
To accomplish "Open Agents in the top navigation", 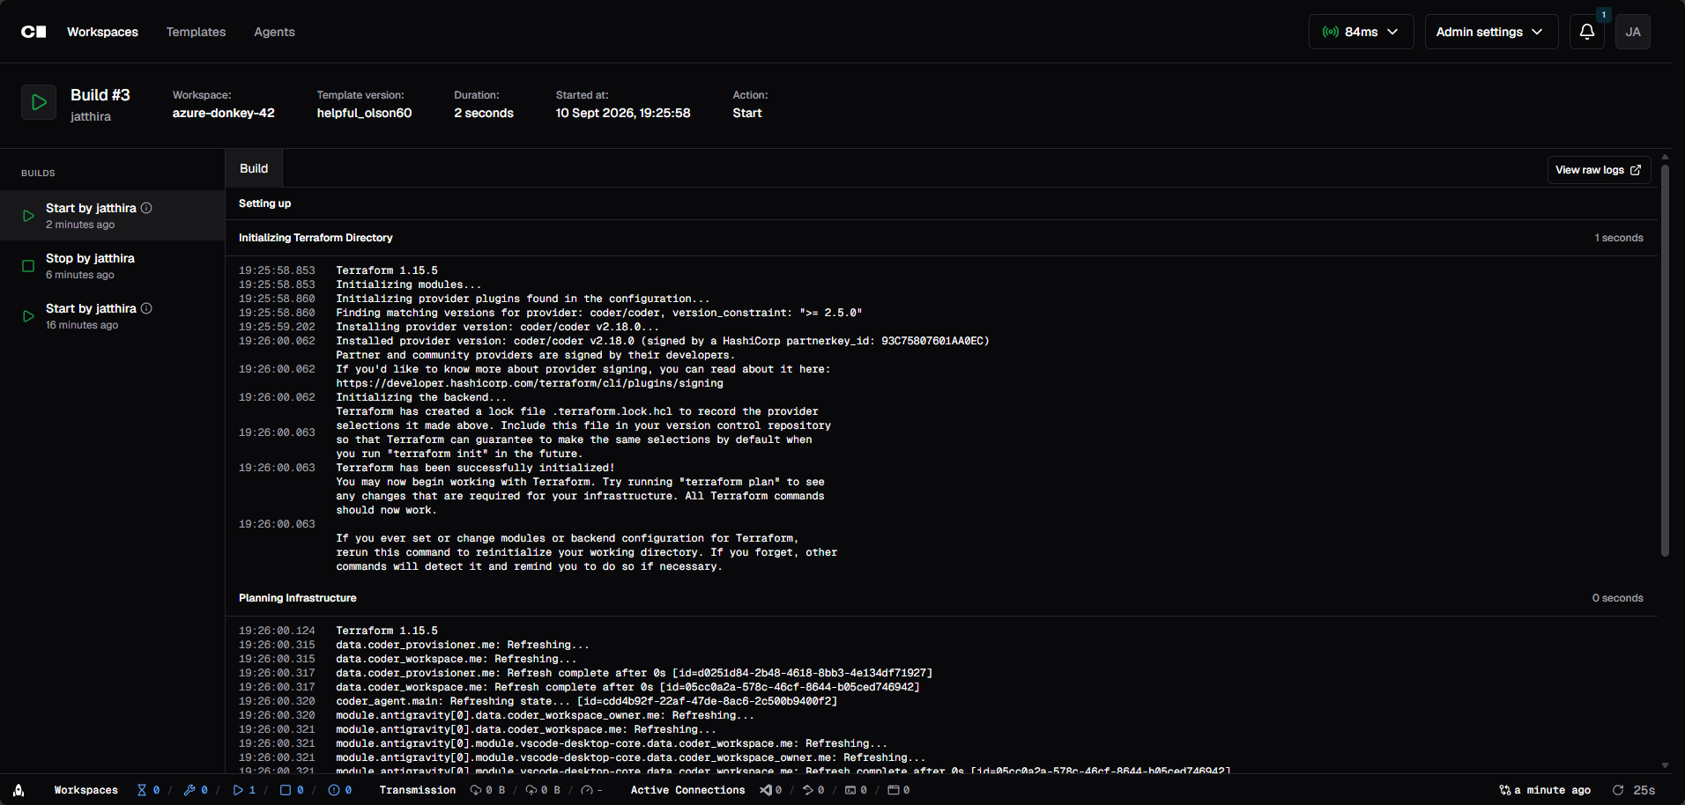I will click(x=274, y=32).
